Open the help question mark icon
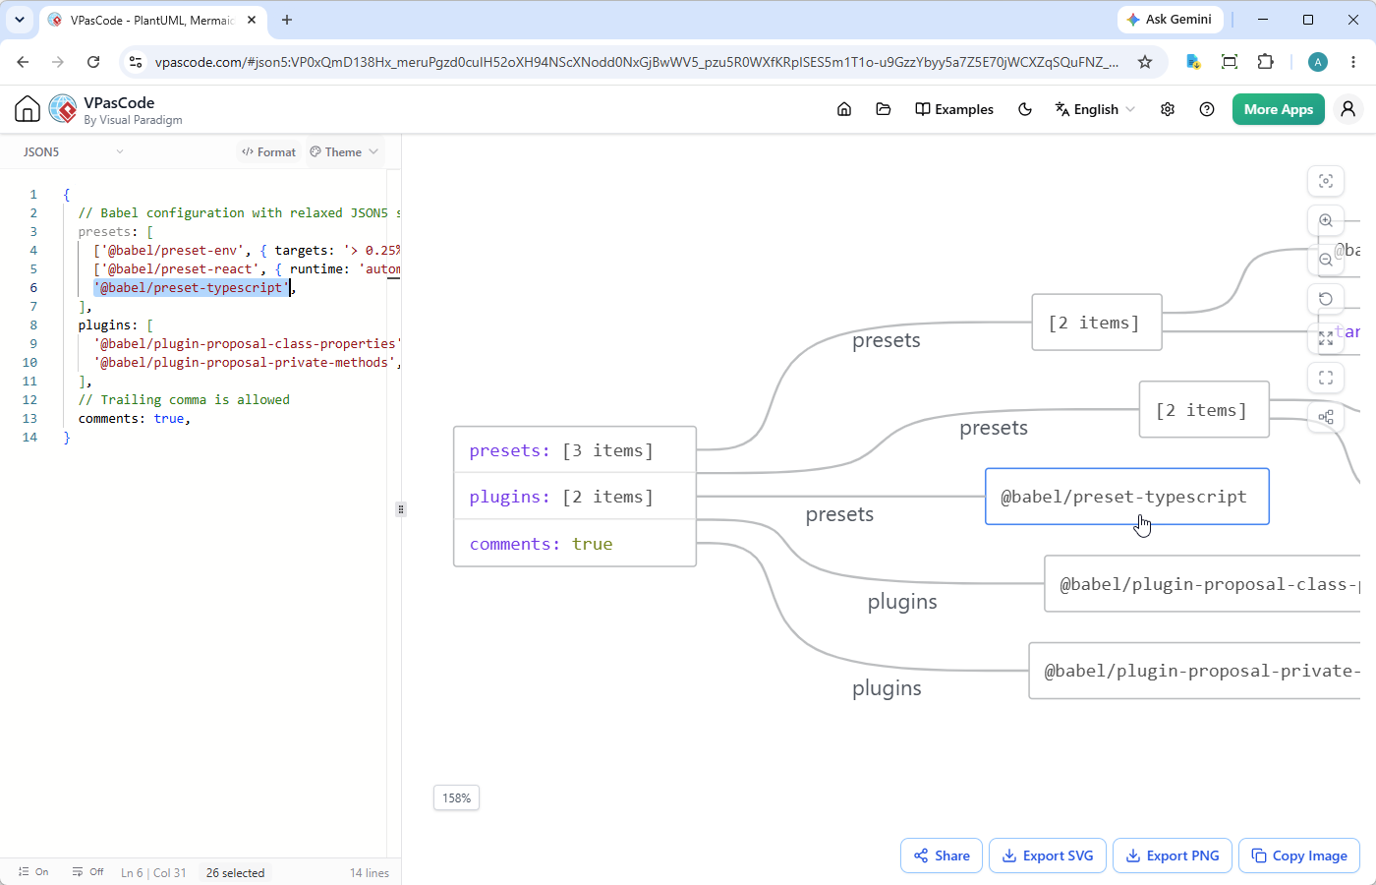 (1207, 109)
